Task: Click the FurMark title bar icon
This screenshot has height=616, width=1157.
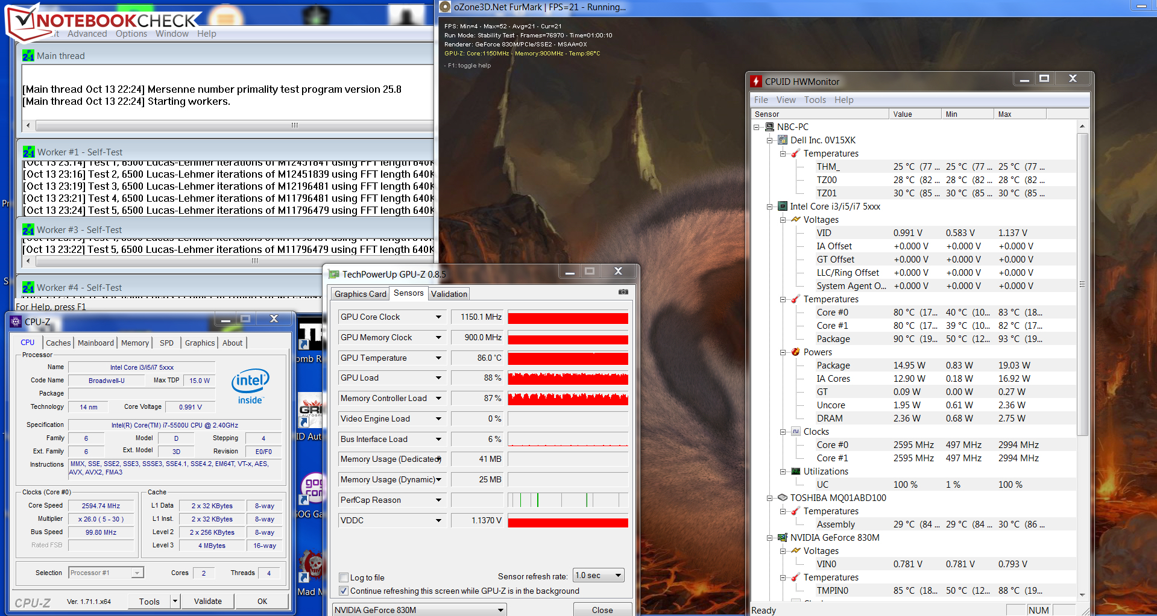Action: click(x=445, y=7)
